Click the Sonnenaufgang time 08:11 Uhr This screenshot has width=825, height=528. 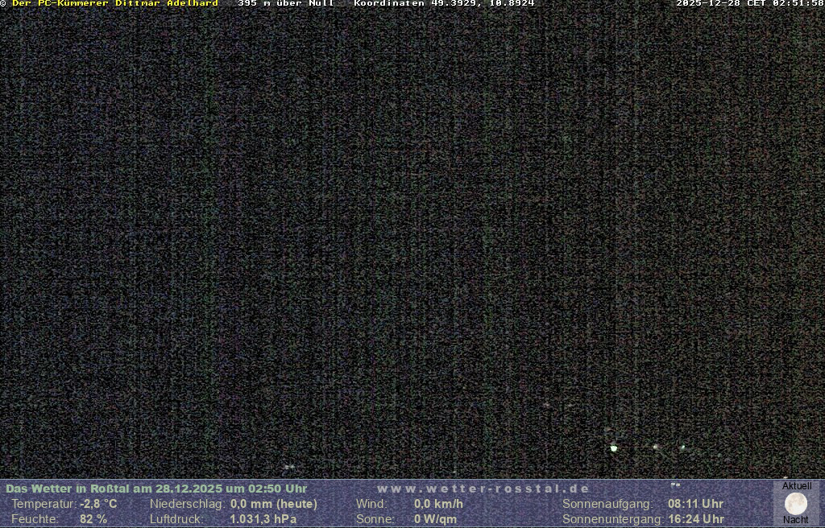695,504
